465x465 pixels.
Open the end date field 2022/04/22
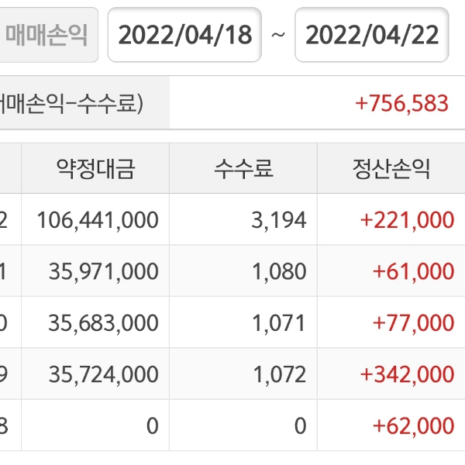(x=372, y=35)
